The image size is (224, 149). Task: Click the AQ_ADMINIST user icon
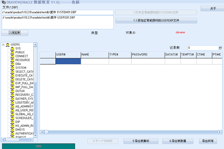[12, 106]
